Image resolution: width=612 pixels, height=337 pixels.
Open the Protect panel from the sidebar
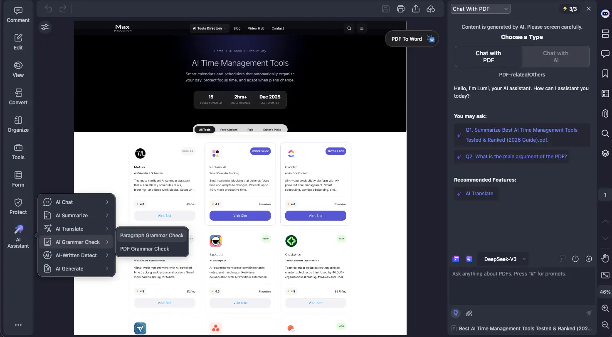[x=17, y=206]
